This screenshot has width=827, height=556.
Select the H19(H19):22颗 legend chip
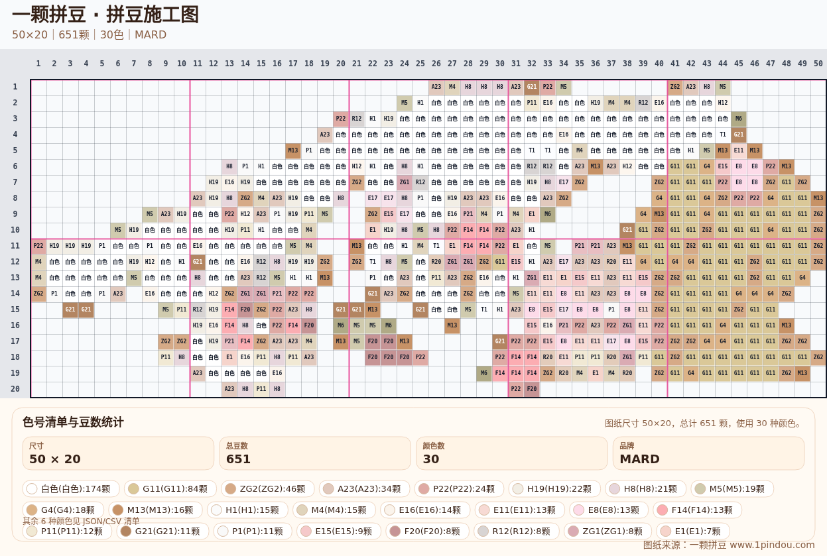point(556,489)
